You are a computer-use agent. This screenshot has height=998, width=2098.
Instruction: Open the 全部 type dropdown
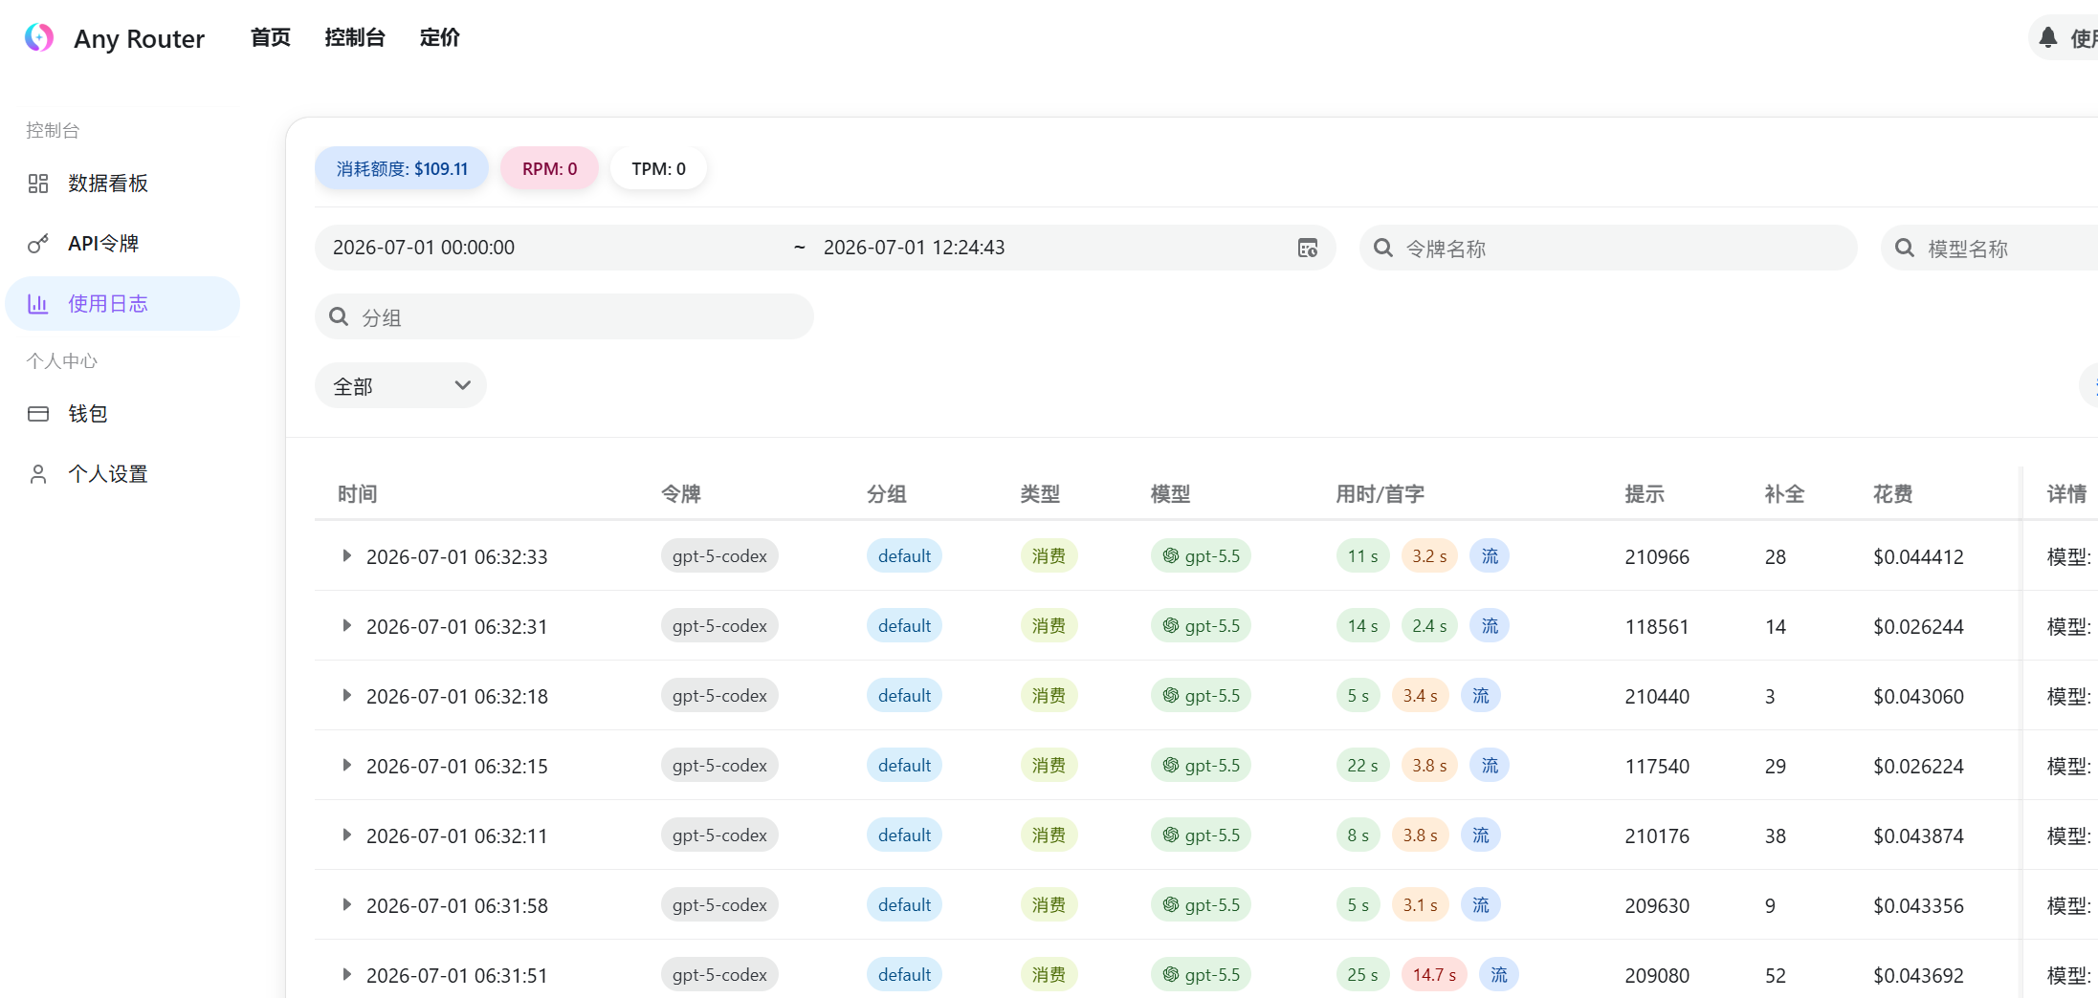[401, 385]
